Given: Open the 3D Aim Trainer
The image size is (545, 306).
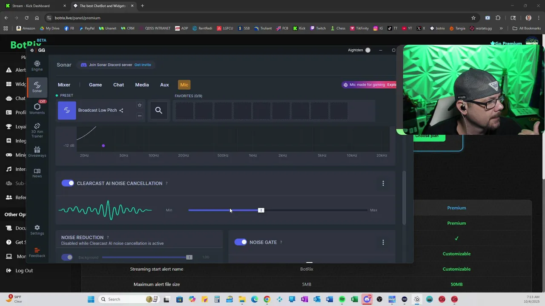Looking at the screenshot, I should pos(37,130).
